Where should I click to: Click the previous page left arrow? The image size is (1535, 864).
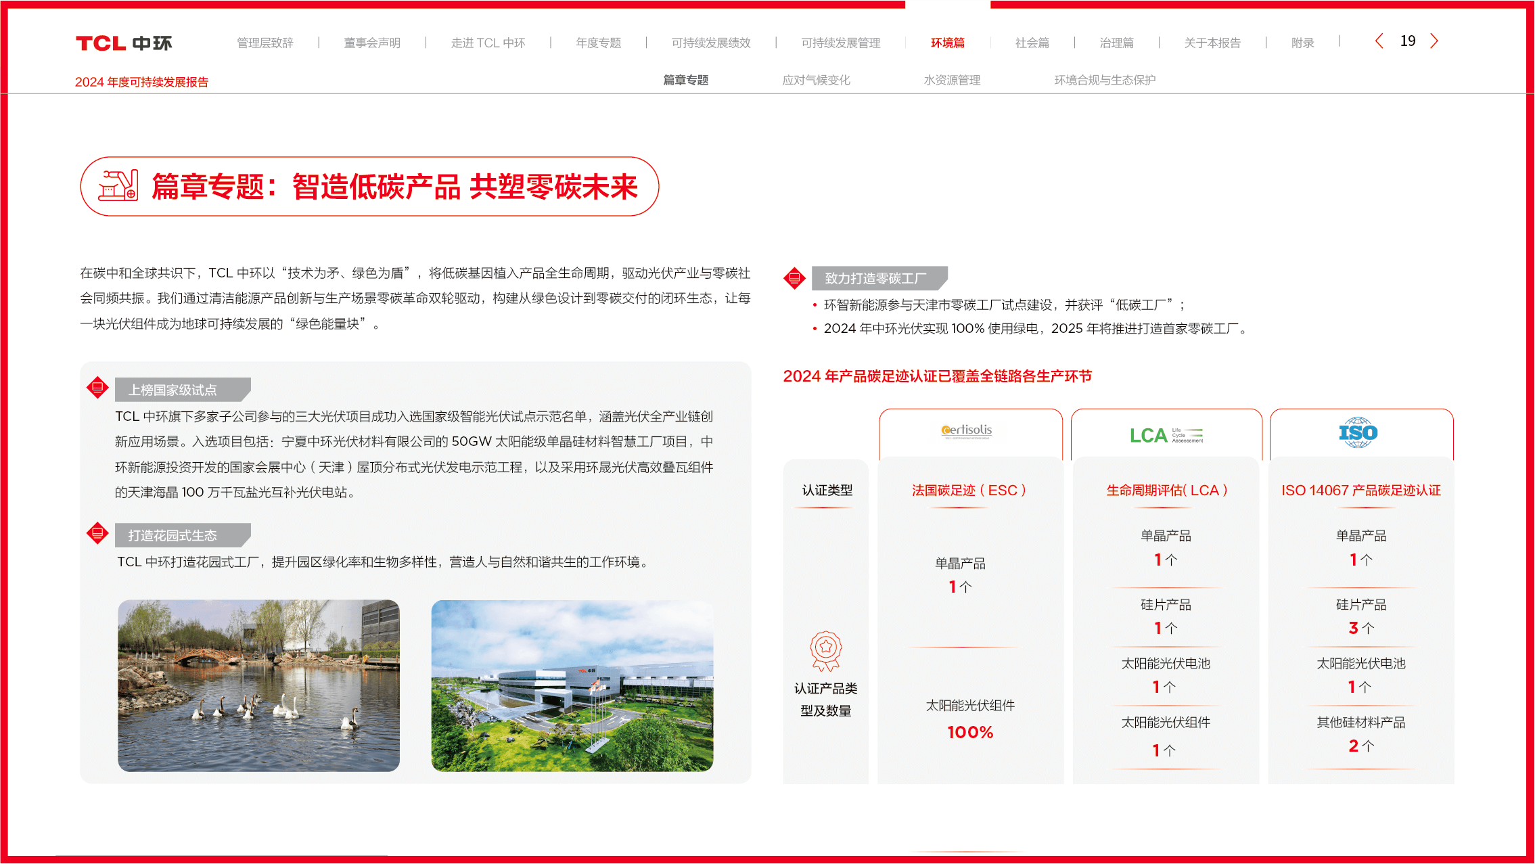tap(1379, 41)
